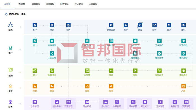Screen dimensions: 196x110
Task: Open the 预警 warning triangle icon
Action: pos(35,86)
